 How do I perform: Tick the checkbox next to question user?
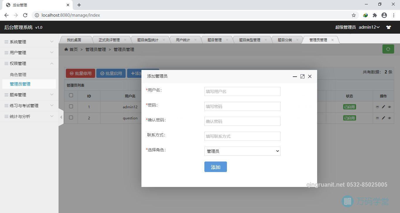click(x=71, y=118)
